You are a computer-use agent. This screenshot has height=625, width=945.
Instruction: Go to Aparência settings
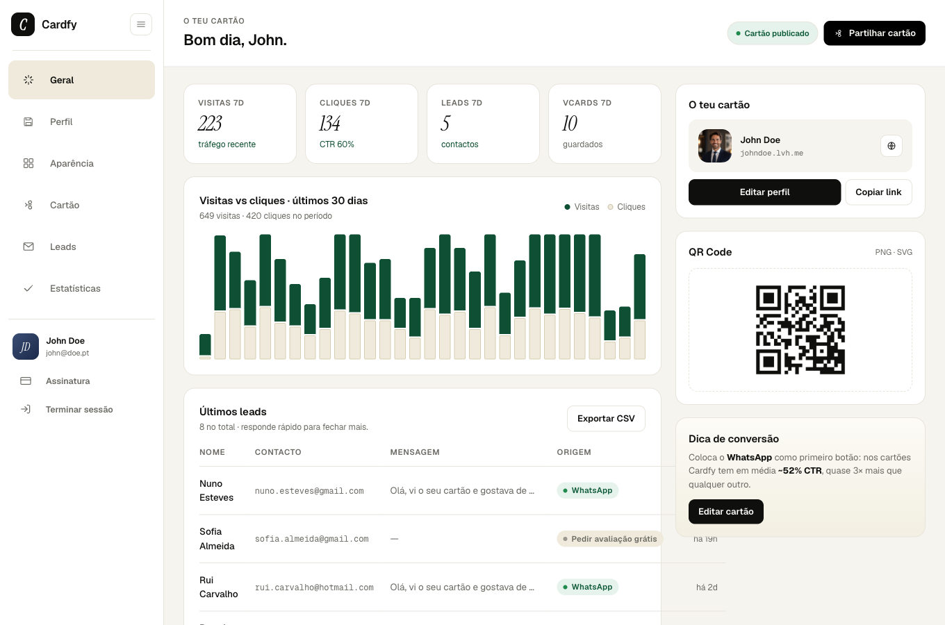(x=81, y=163)
